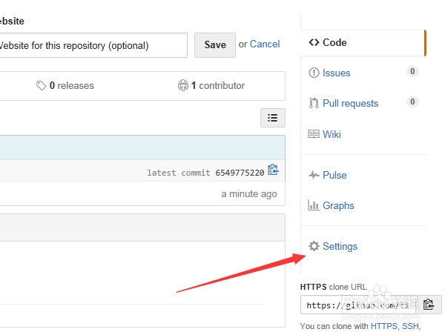445x332 pixels.
Task: Click the Wiki book icon
Action: (314, 134)
